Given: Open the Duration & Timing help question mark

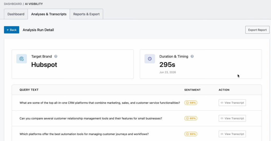Looking at the screenshot, I should (x=192, y=56).
